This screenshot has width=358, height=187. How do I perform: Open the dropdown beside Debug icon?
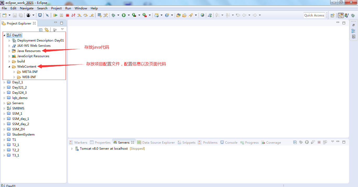(x=118, y=15)
